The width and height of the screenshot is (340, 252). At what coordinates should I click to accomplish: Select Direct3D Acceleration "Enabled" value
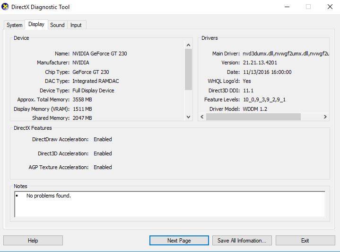click(x=103, y=153)
